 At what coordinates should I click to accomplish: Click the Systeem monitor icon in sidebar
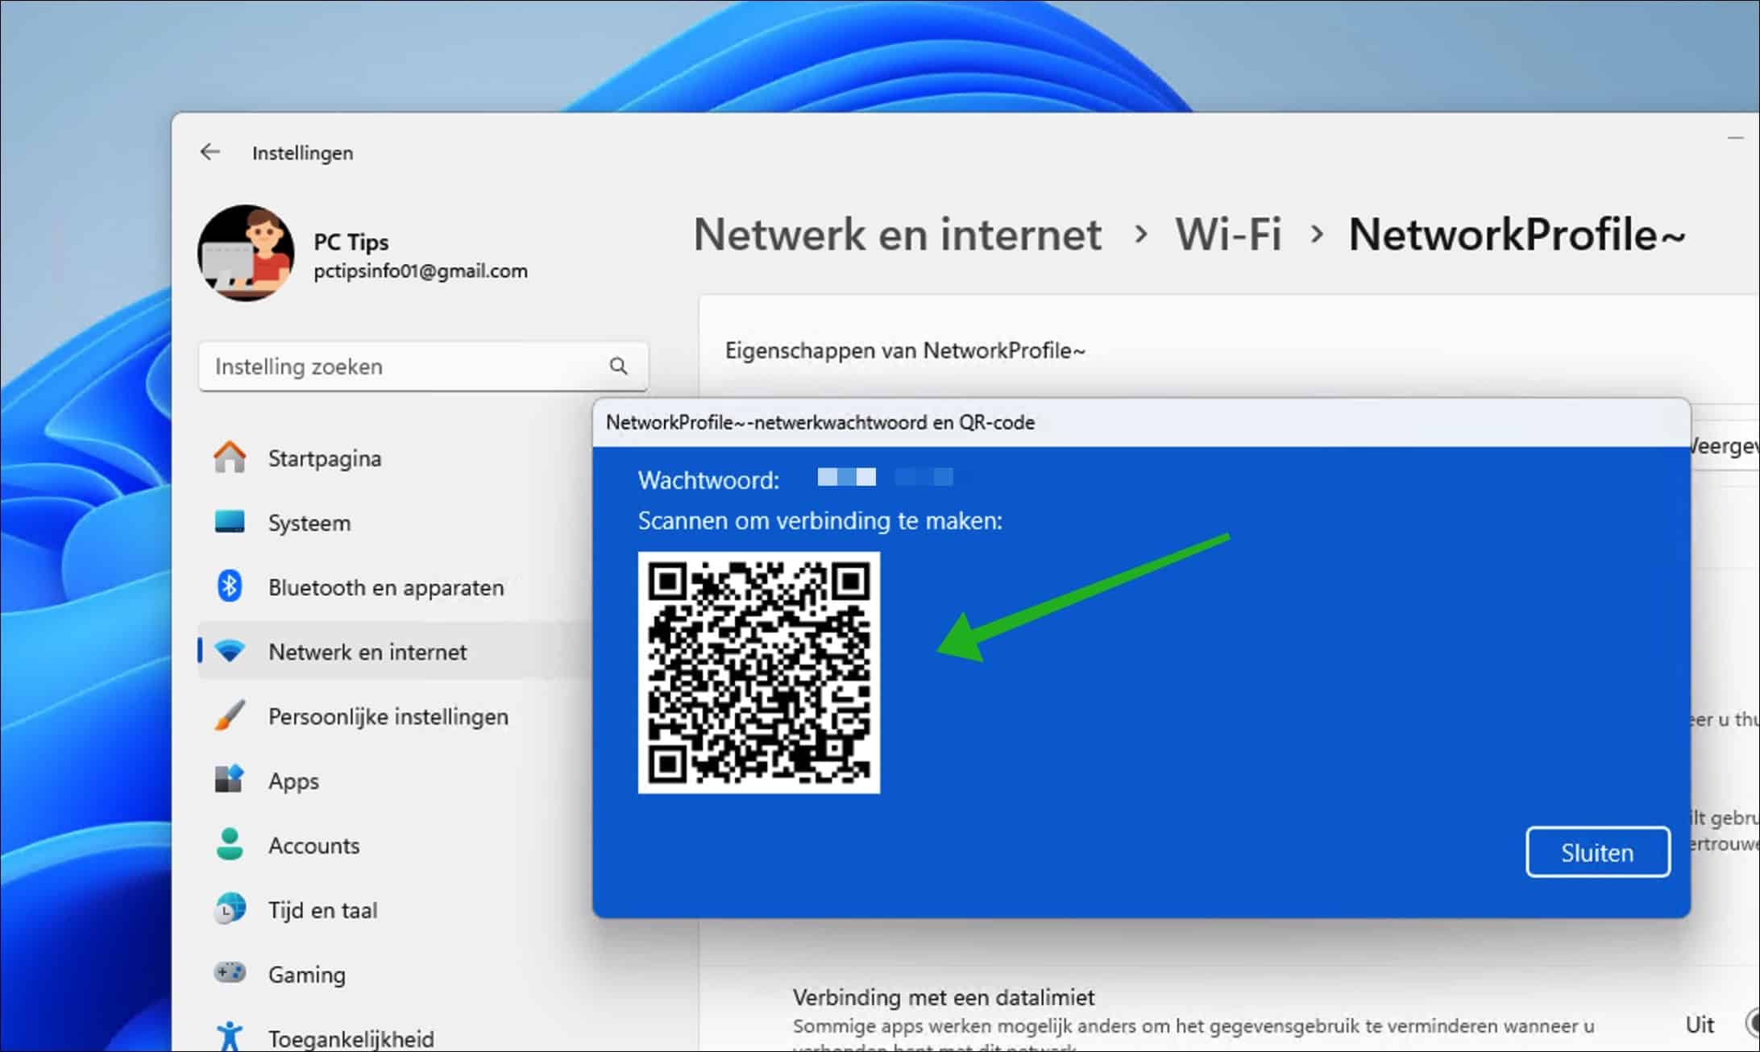tap(230, 522)
